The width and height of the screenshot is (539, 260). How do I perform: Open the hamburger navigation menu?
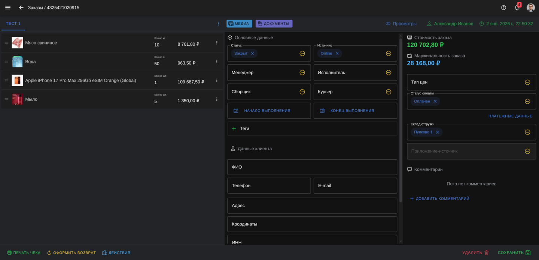coord(8,7)
